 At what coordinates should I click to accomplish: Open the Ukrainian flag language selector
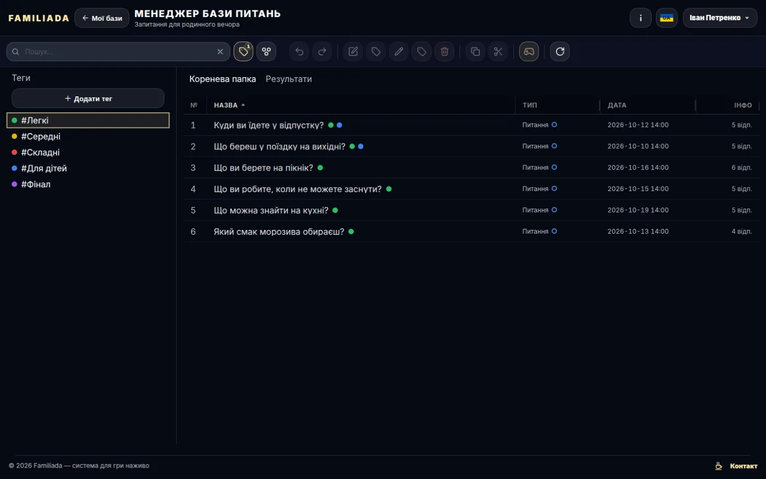(x=667, y=18)
